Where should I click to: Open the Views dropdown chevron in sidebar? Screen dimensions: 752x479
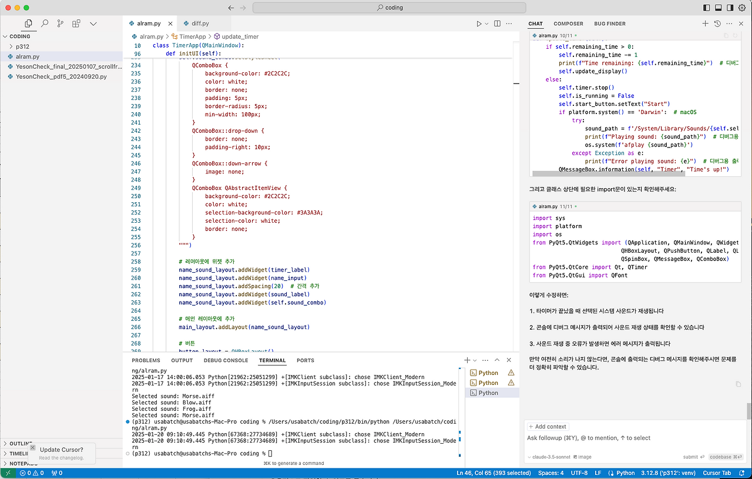click(x=93, y=24)
